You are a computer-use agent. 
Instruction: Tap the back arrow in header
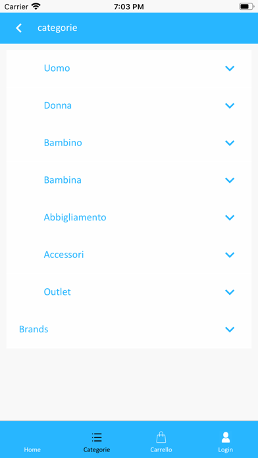(x=18, y=28)
